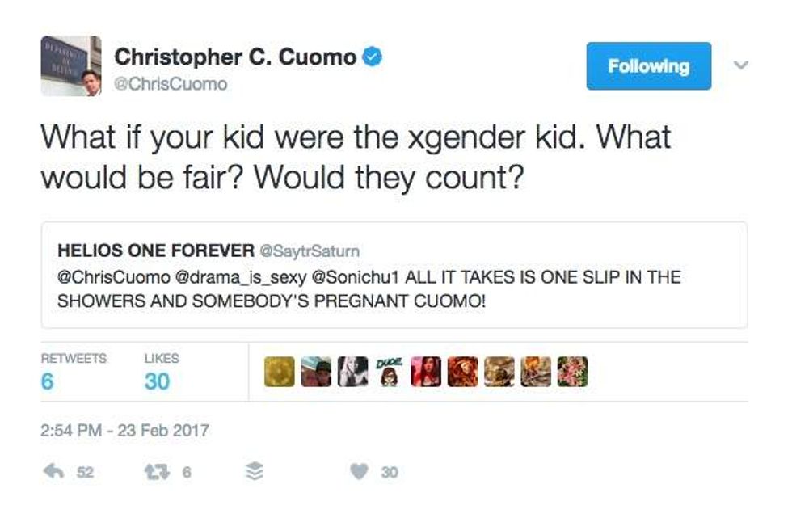Open the DUDE cartoon liker avatar
792x518 pixels.
coord(390,371)
